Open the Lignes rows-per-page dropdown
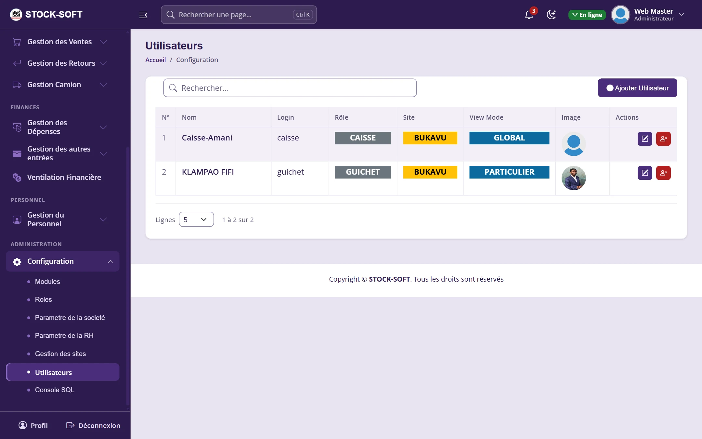 [196, 219]
